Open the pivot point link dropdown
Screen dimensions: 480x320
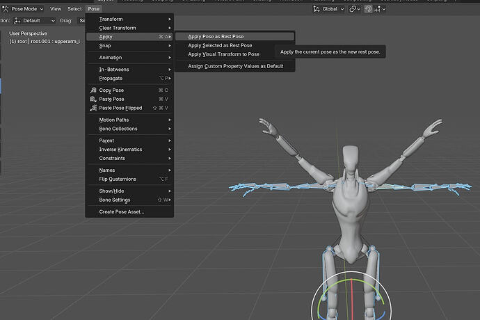355,9
